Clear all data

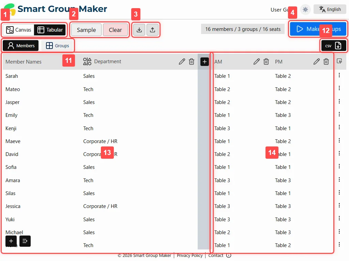pos(115,30)
